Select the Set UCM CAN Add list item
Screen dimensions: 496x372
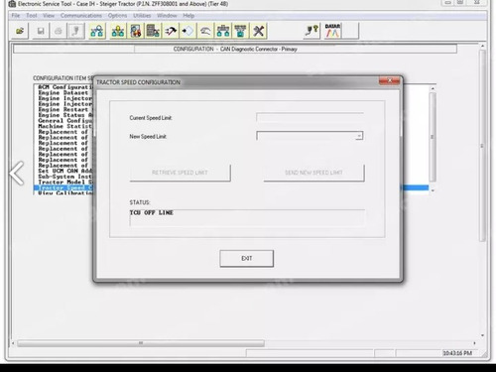(x=65, y=171)
